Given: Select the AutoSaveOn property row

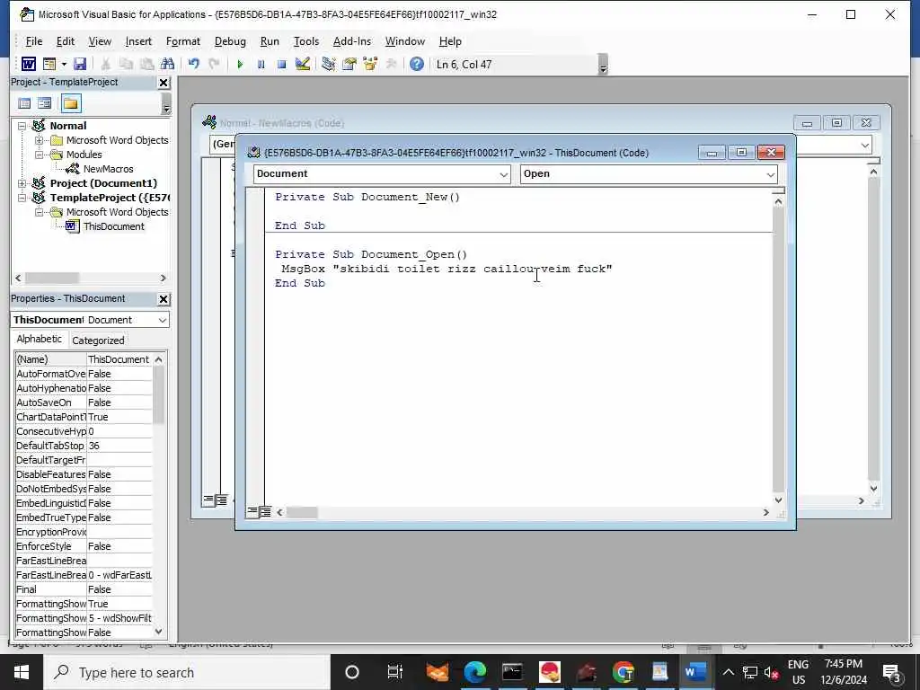Looking at the screenshot, I should pos(84,402).
